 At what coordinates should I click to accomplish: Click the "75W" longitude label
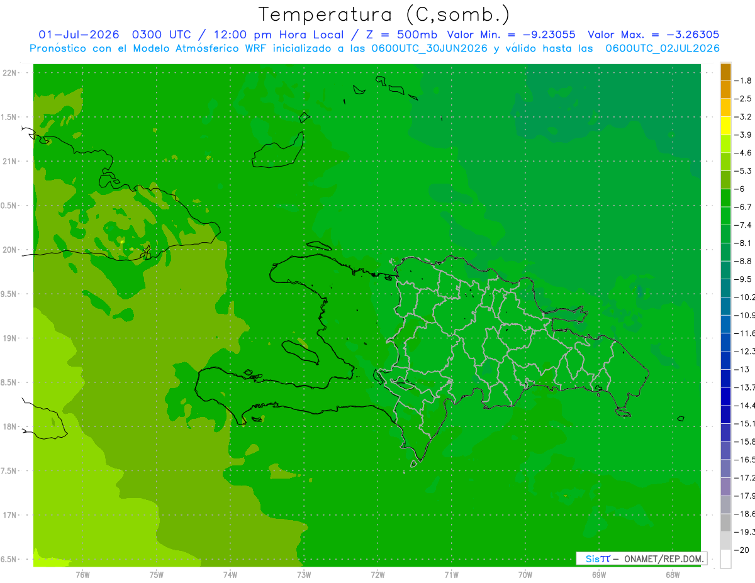(x=157, y=575)
